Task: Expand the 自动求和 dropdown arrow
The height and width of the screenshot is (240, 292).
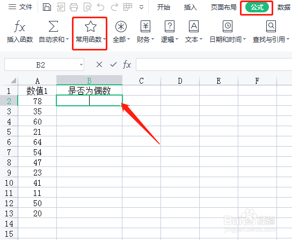Action: 67,39
